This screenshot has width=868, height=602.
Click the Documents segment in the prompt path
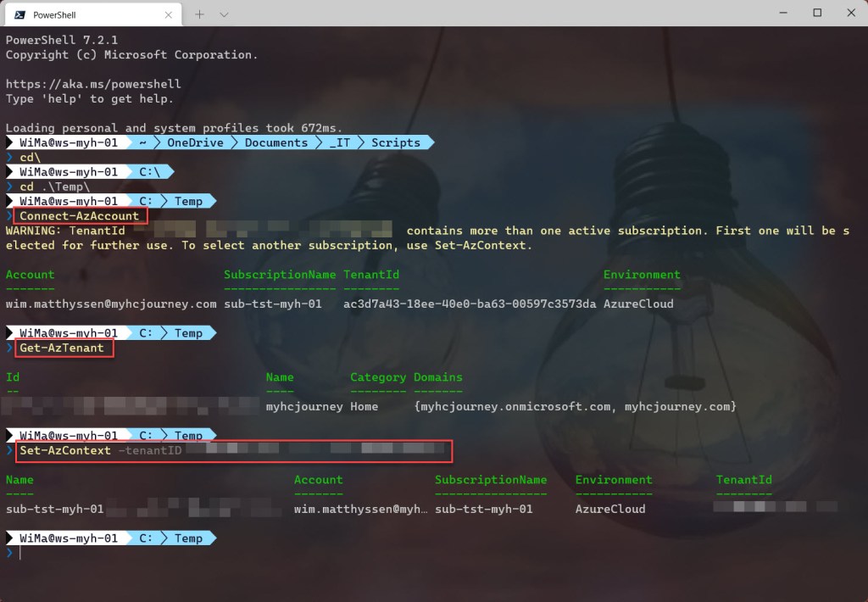coord(275,142)
